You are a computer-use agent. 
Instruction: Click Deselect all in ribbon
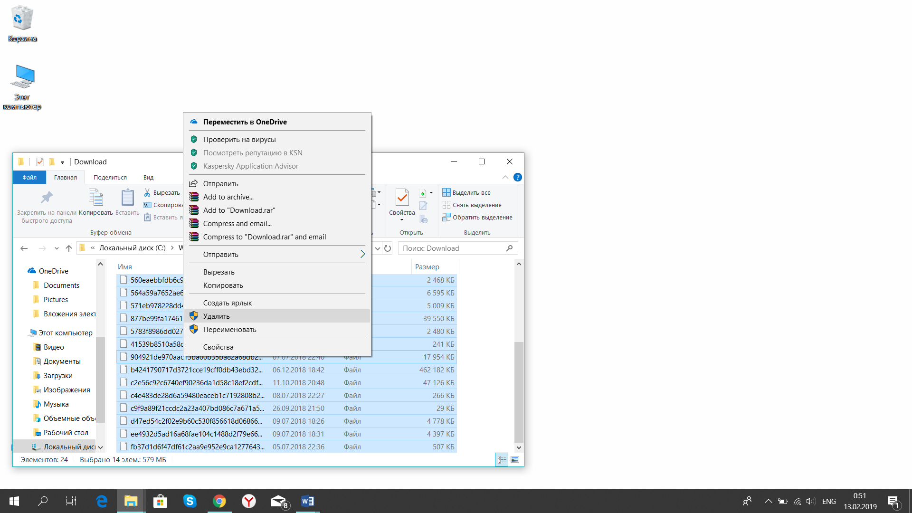coord(472,205)
